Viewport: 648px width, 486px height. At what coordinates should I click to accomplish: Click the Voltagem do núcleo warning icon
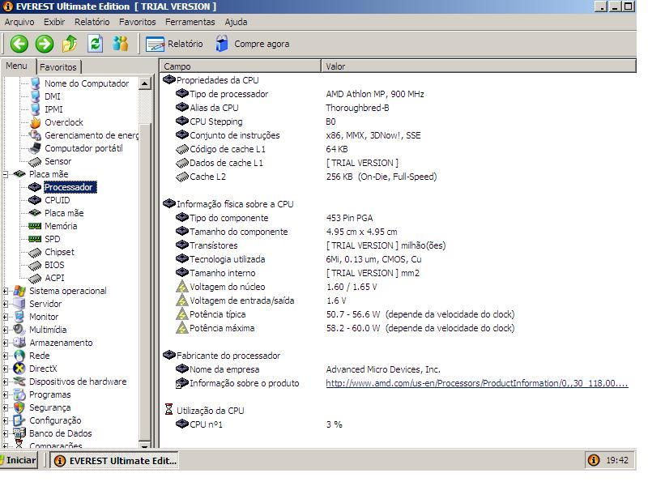tap(182, 287)
